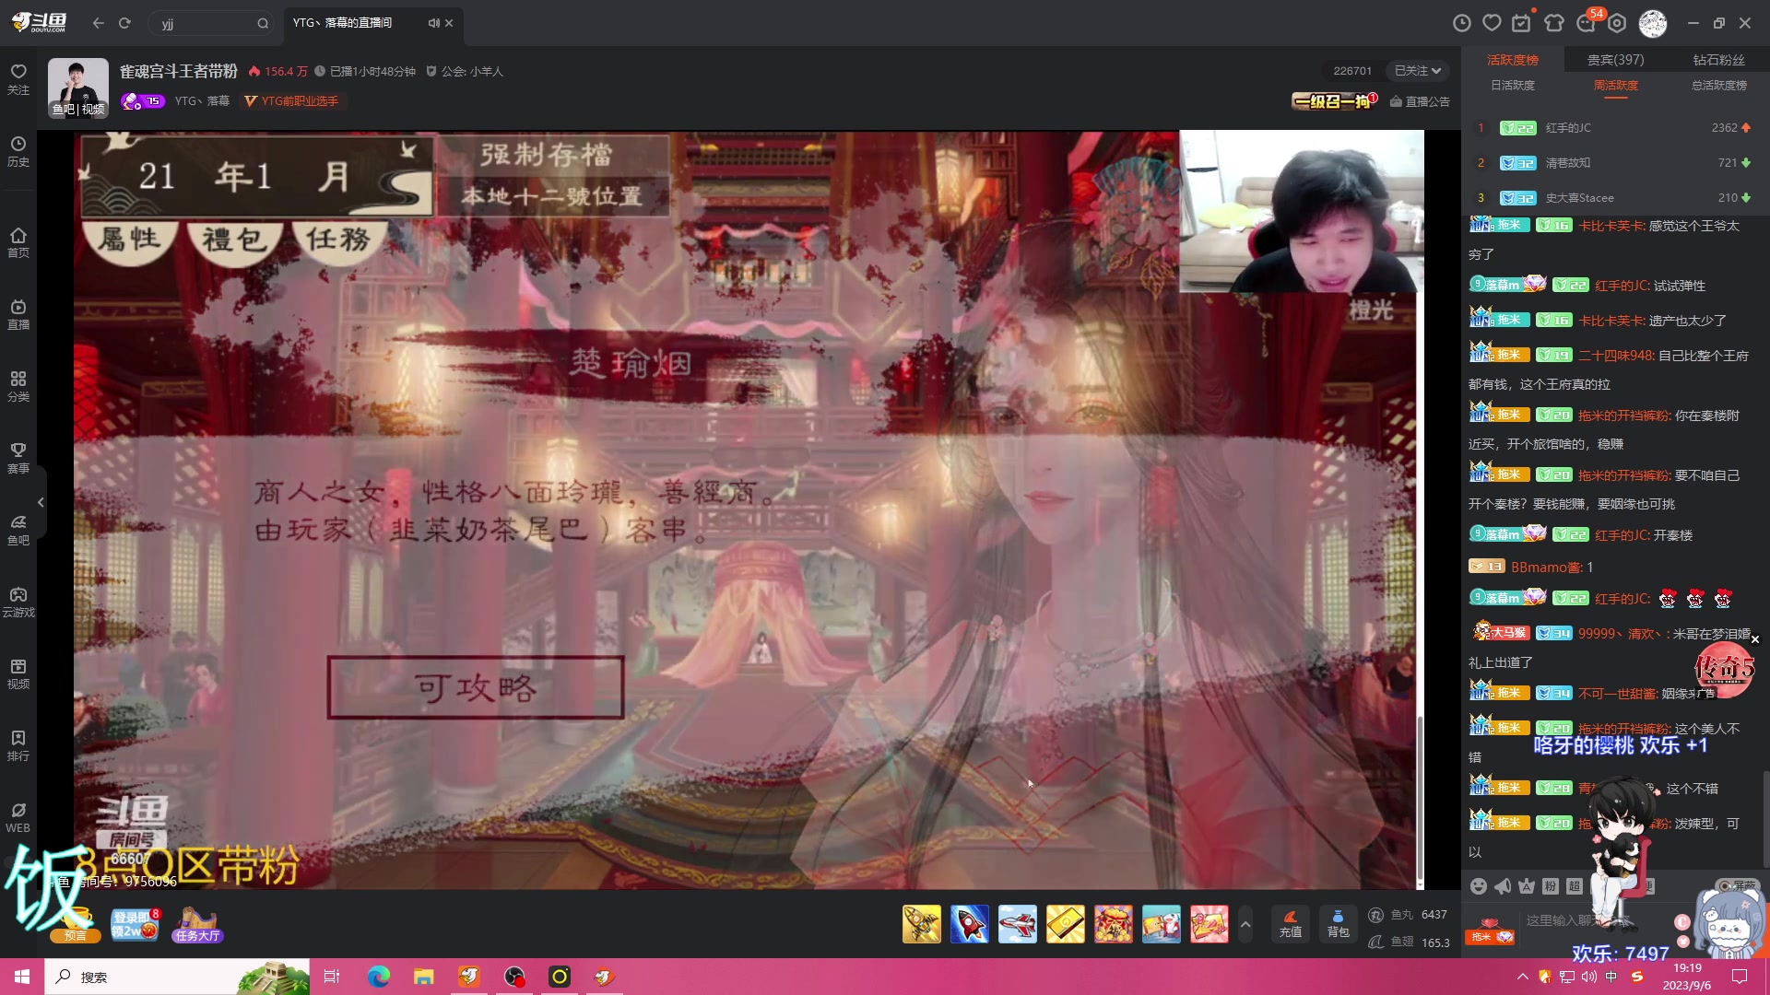The height and width of the screenshot is (995, 1770).
Task: Send the gold bar gift
Action: click(x=1066, y=923)
